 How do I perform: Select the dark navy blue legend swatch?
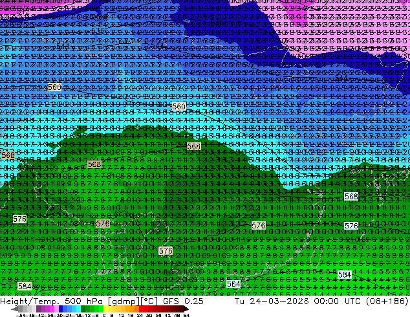(61, 309)
